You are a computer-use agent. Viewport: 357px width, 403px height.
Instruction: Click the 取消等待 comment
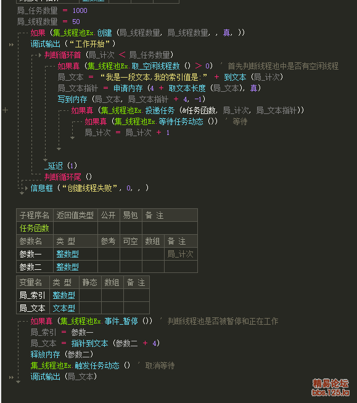click(x=160, y=365)
